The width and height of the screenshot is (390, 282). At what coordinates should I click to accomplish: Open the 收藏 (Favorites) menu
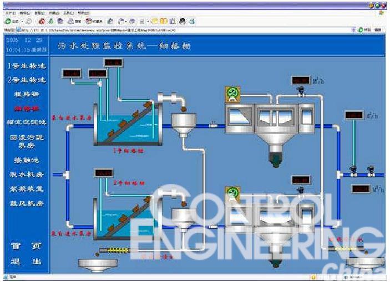coord(54,13)
